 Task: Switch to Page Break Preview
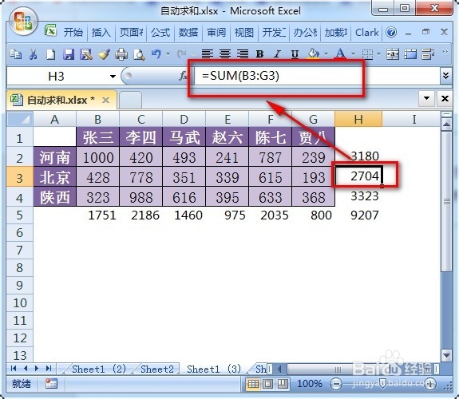click(x=283, y=384)
